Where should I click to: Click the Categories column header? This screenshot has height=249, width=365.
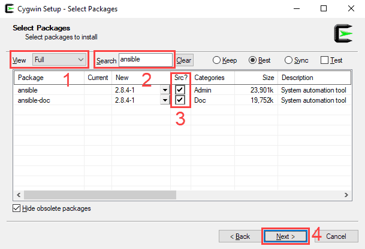tap(213, 78)
